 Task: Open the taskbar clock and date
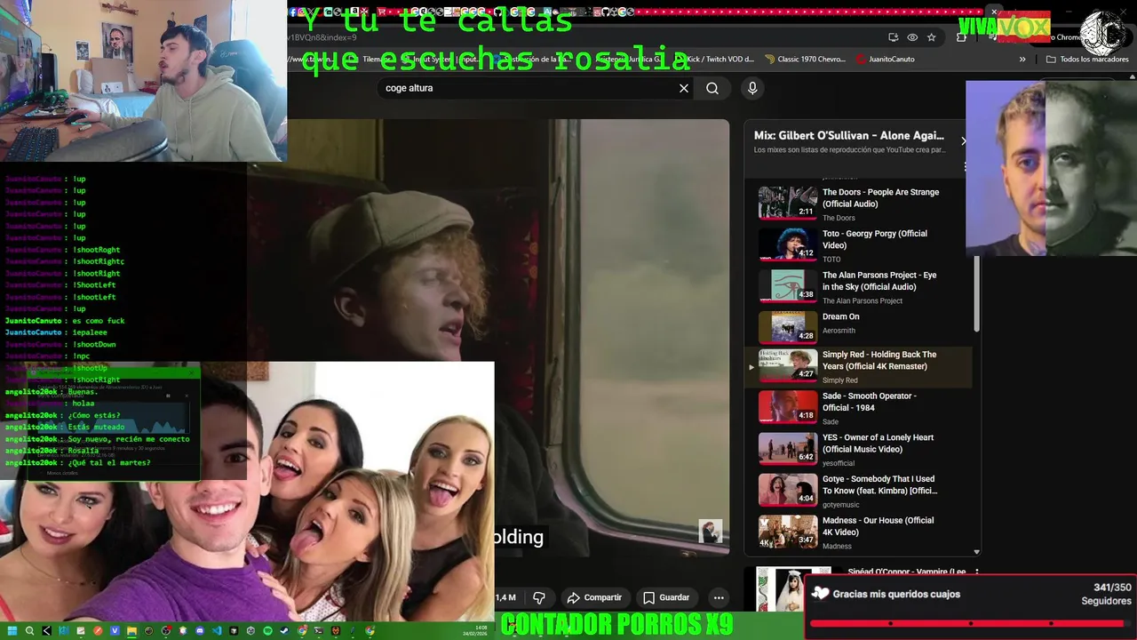pyautogui.click(x=475, y=631)
